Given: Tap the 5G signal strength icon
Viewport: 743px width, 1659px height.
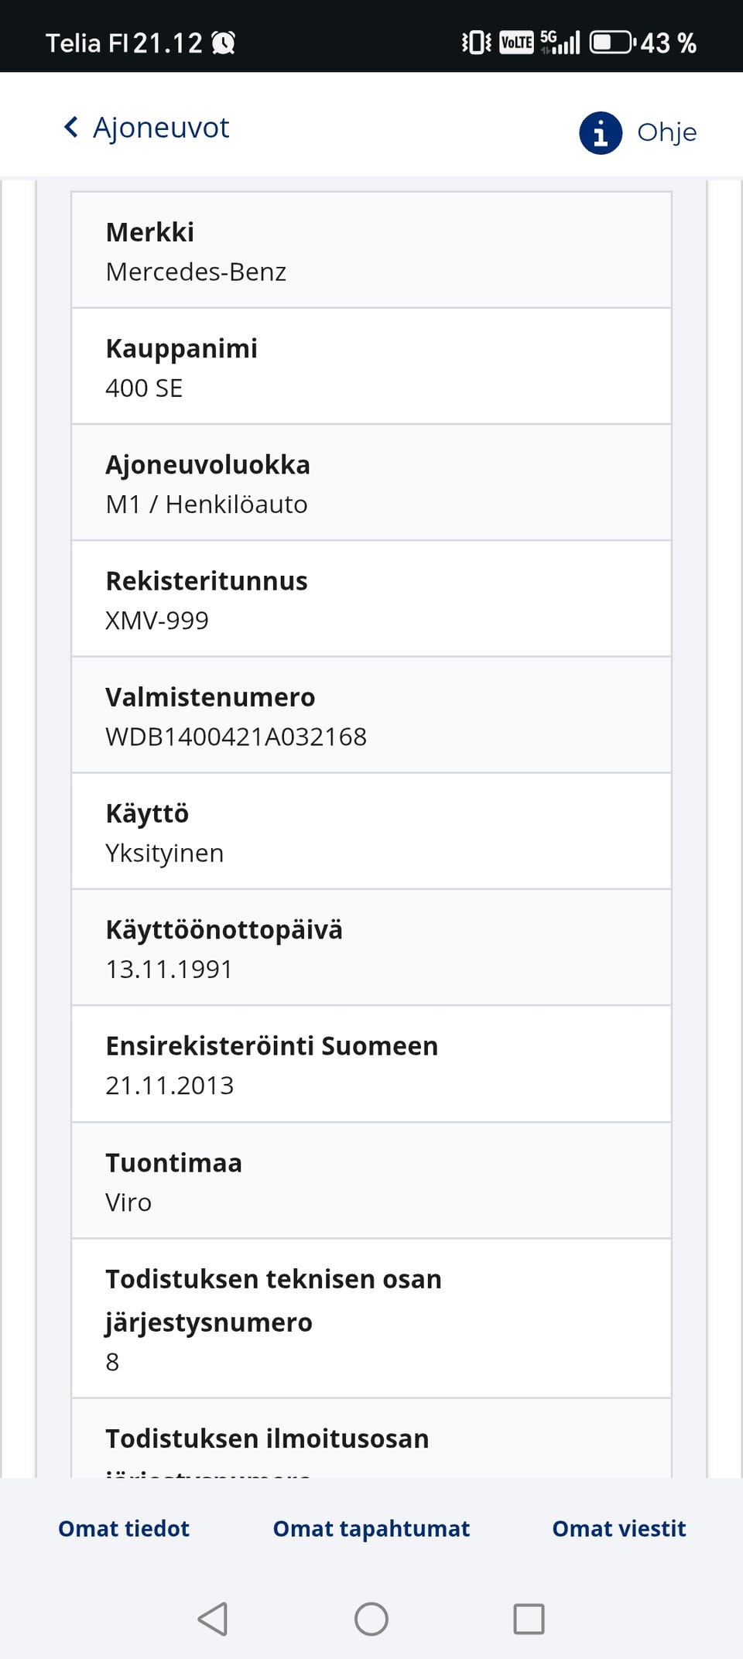Looking at the screenshot, I should pos(560,42).
